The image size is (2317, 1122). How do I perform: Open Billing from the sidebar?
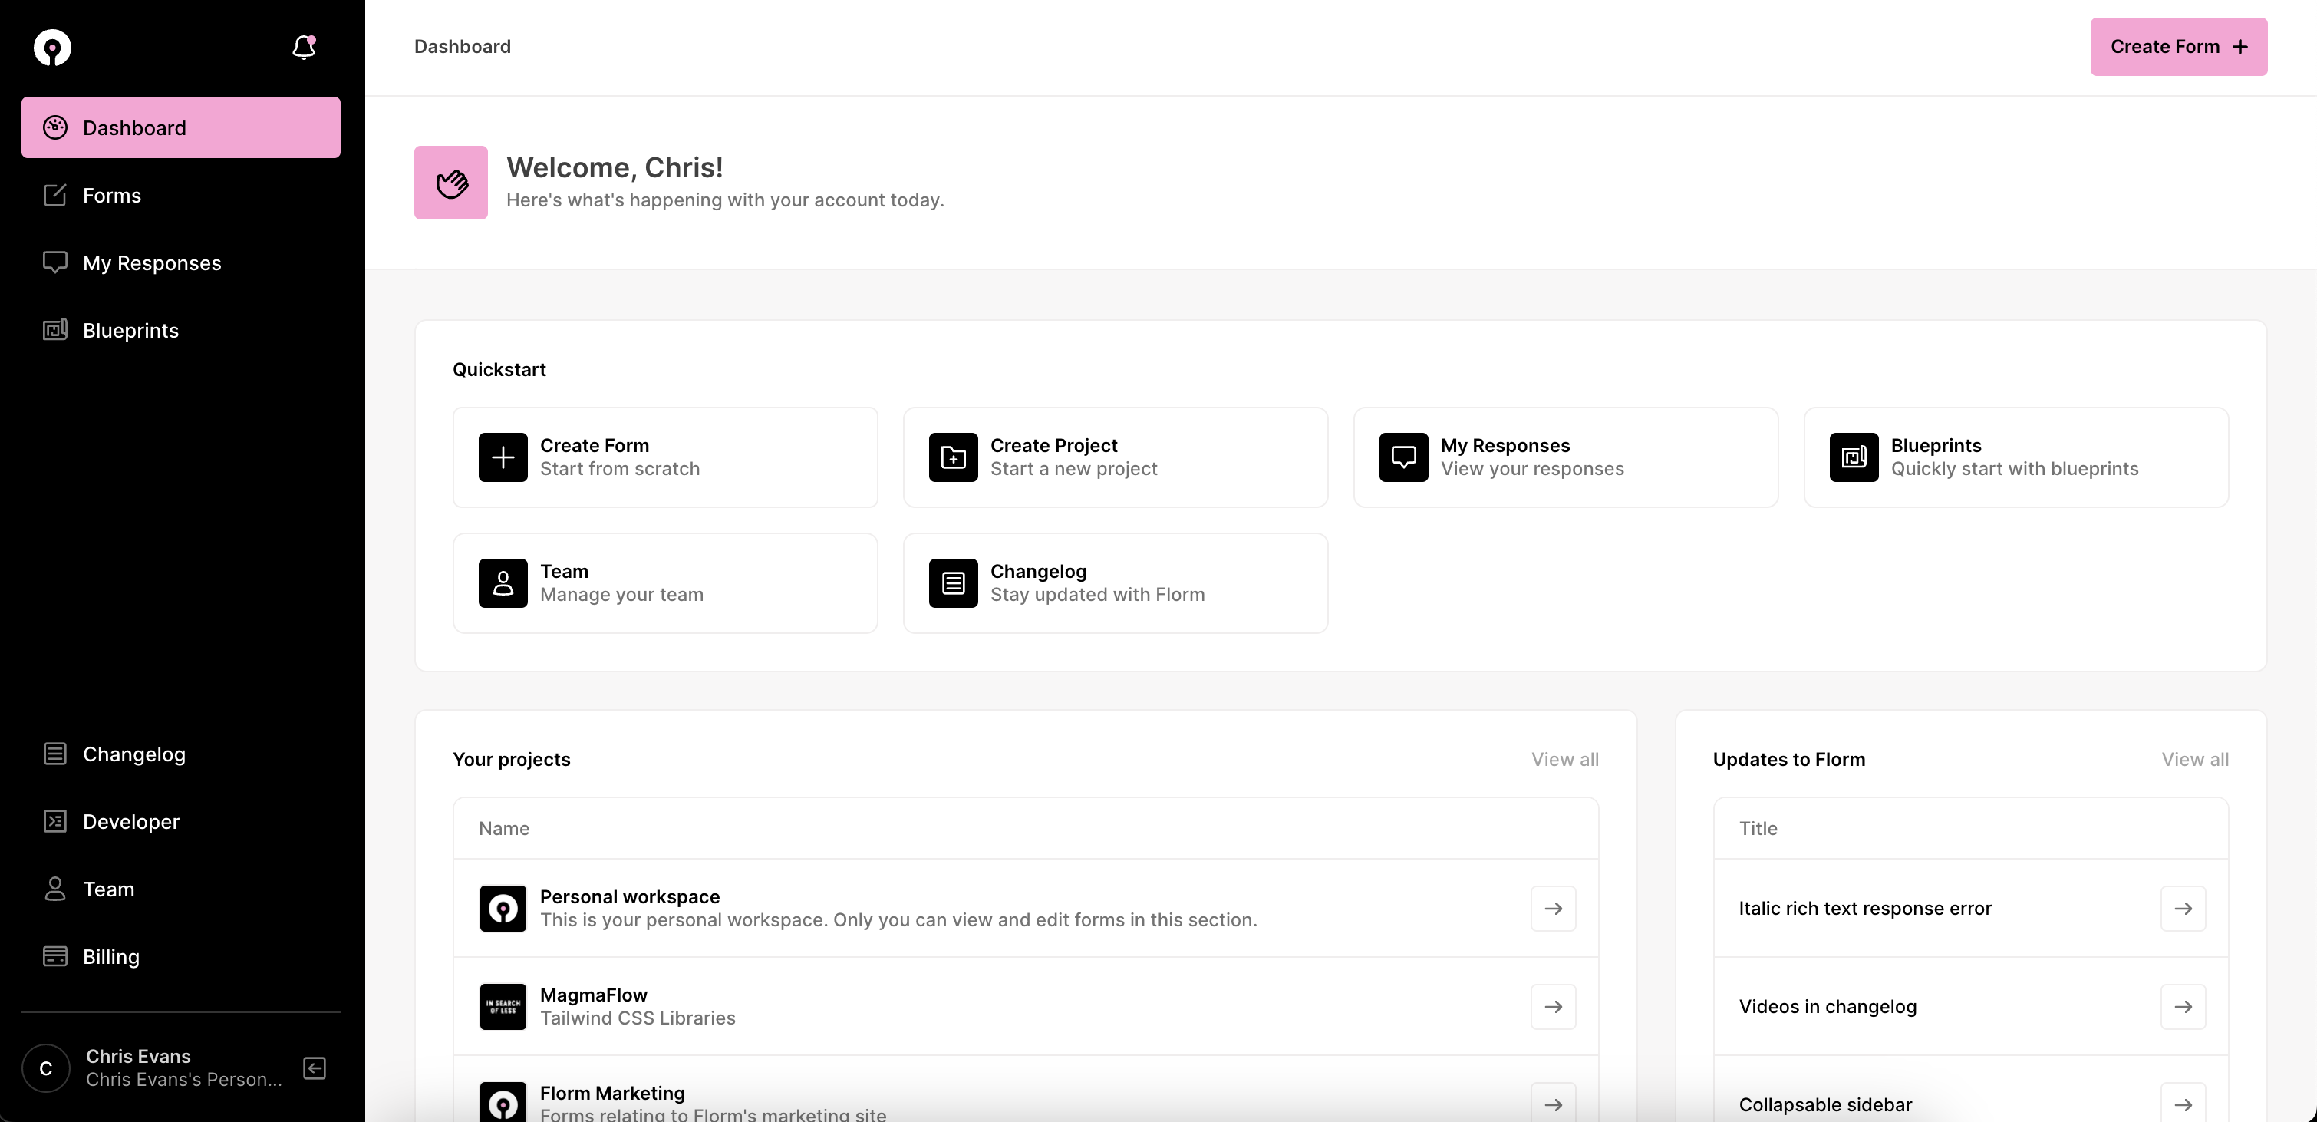tap(110, 956)
